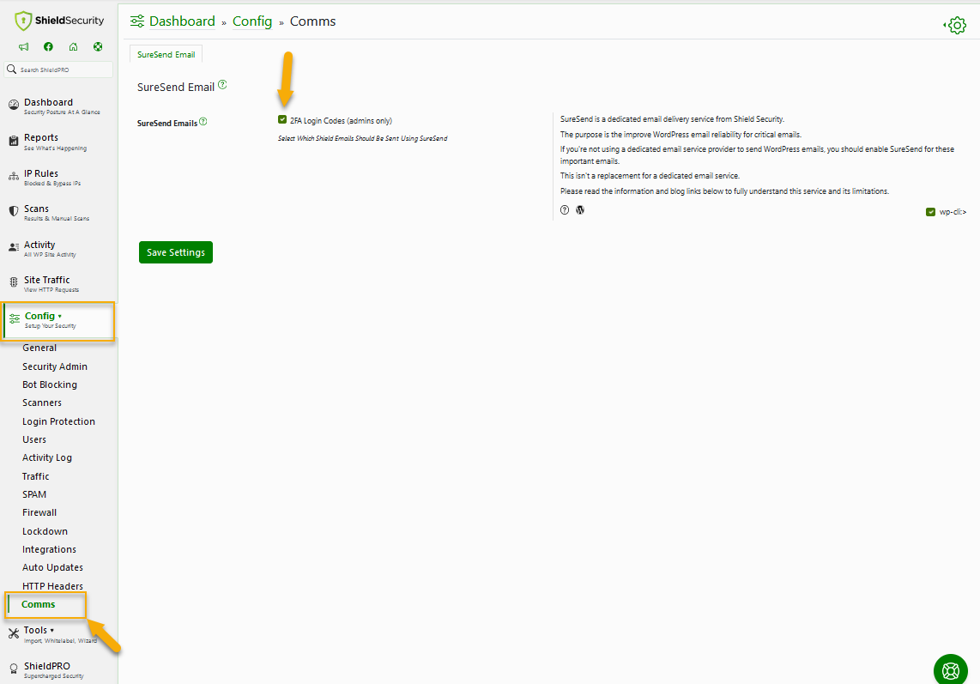Click the search magnifier icon
The height and width of the screenshot is (684, 980).
(11, 70)
